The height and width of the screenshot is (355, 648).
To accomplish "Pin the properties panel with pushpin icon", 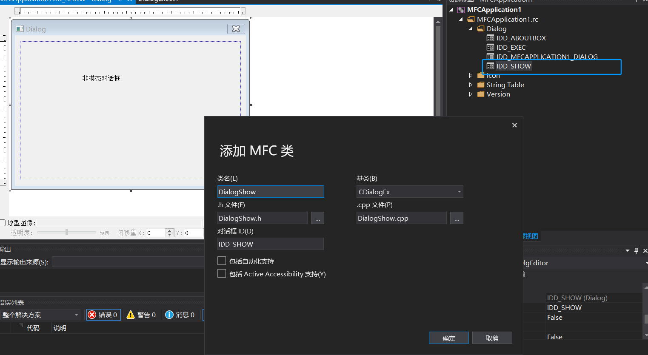I will point(637,250).
